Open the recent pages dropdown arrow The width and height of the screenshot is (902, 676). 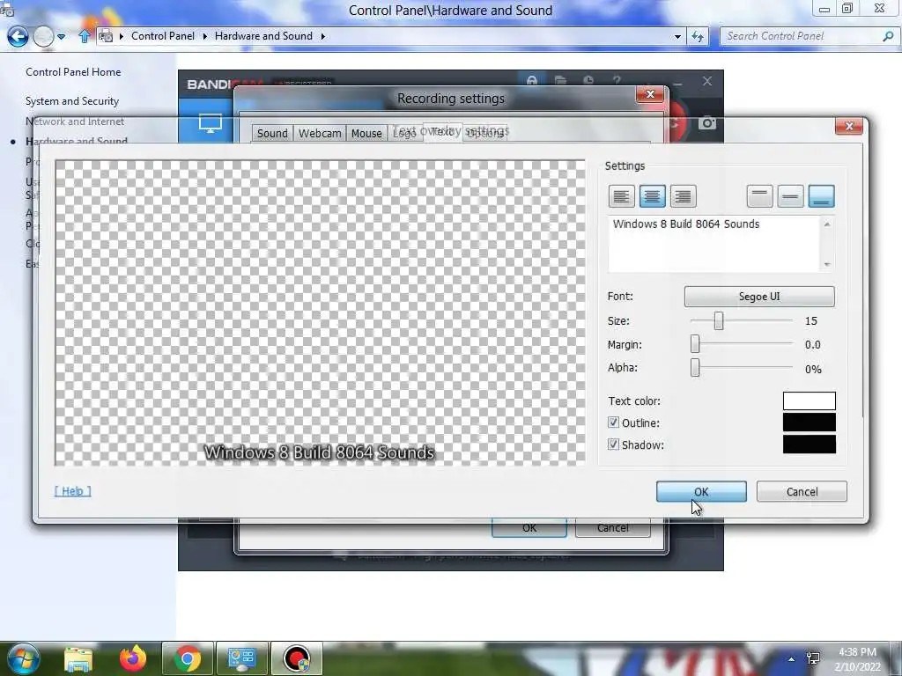[x=61, y=37]
